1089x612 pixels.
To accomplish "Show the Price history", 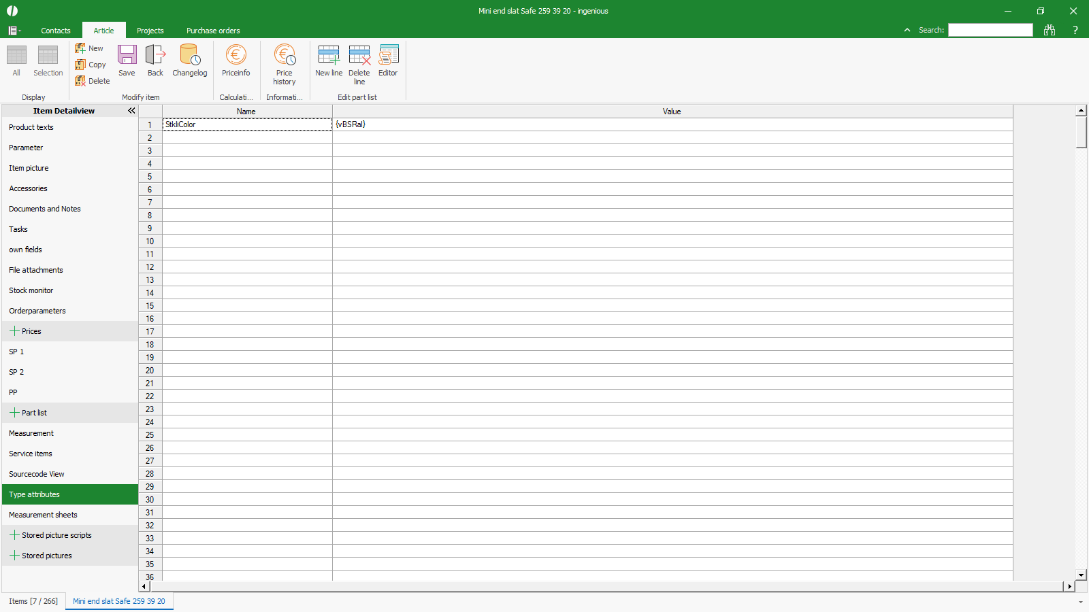I will 285,64.
